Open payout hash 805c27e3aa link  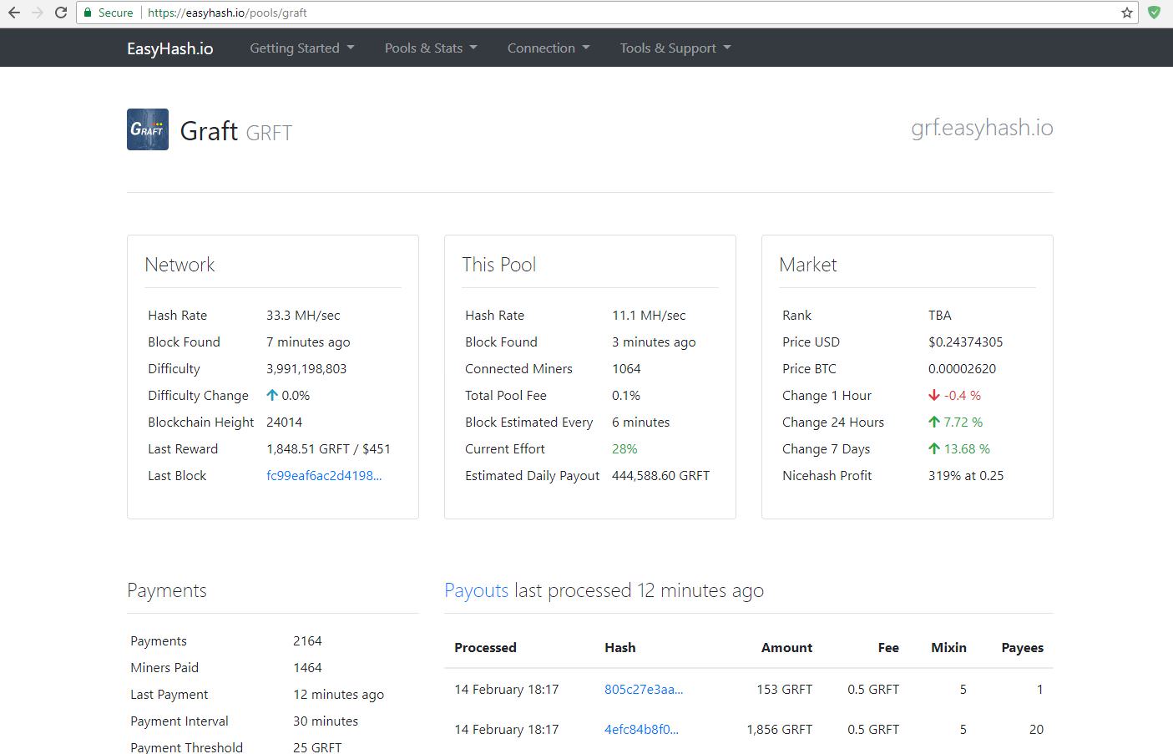pos(644,689)
